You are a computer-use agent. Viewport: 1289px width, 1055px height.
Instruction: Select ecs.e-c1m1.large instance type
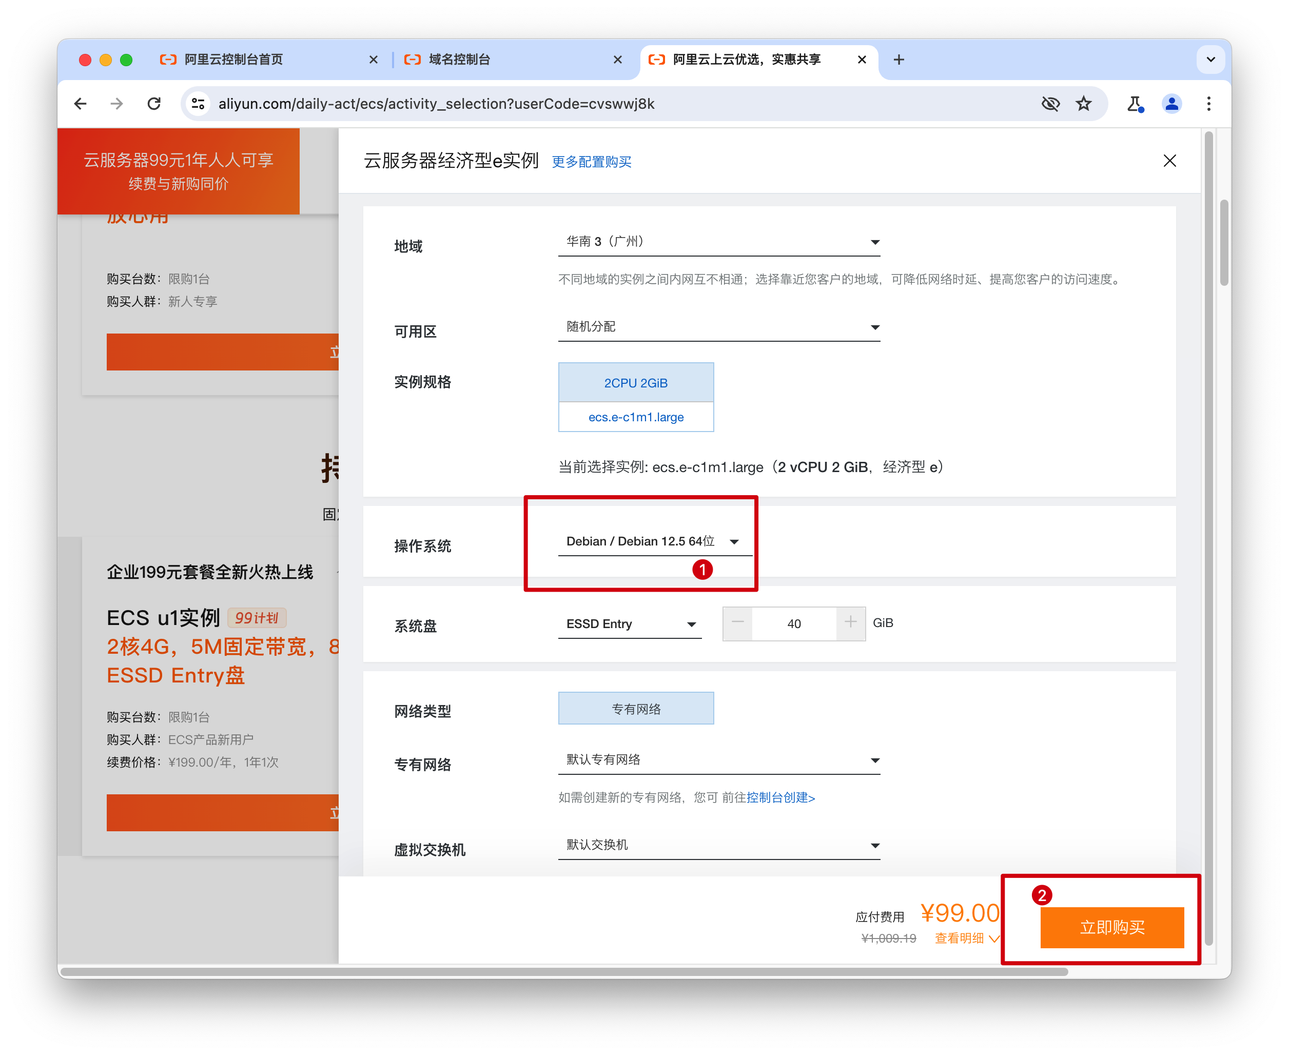click(x=636, y=417)
